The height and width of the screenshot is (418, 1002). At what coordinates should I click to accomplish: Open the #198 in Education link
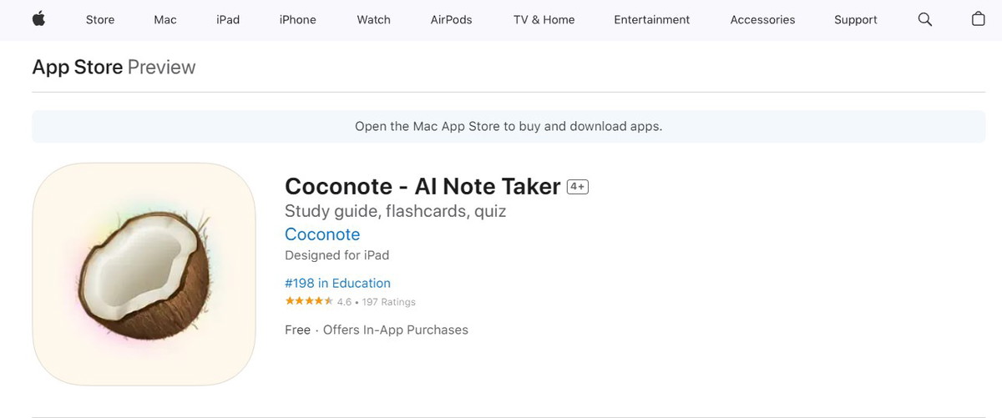click(x=337, y=283)
